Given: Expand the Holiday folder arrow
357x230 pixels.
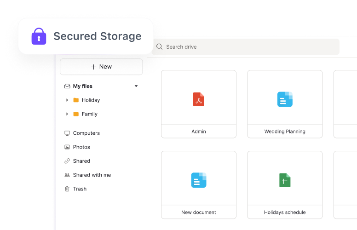Looking at the screenshot, I should tap(67, 100).
